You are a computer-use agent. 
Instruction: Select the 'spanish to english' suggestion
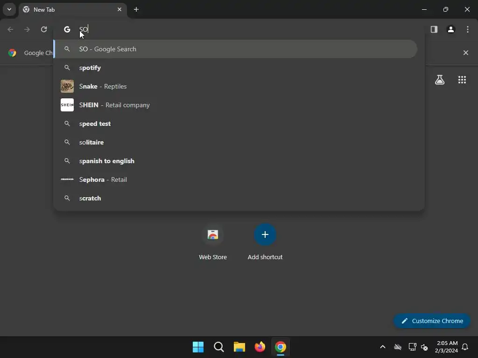239,161
